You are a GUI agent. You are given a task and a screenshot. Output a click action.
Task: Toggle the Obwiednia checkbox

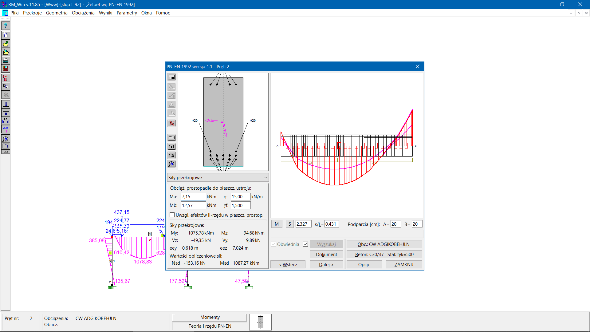coord(273,244)
